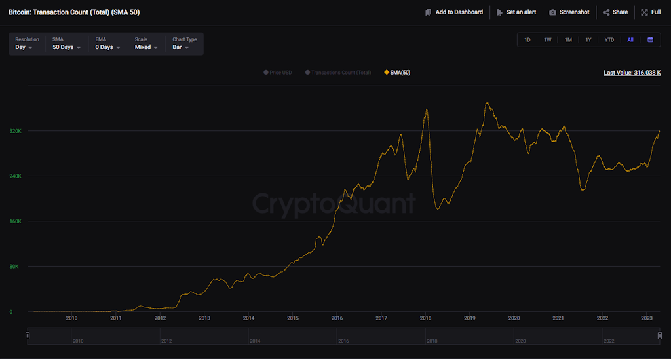Toggle the Transactions Count (Total) series
The height and width of the screenshot is (359, 671).
click(x=338, y=73)
